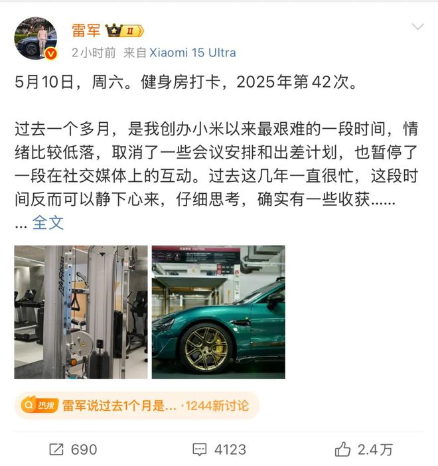This screenshot has width=438, height=466.
Task: Expand the post options chevron
Action: point(417,27)
